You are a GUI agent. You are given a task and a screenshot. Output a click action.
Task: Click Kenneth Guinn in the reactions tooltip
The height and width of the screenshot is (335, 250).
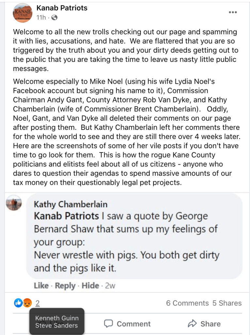click(57, 318)
